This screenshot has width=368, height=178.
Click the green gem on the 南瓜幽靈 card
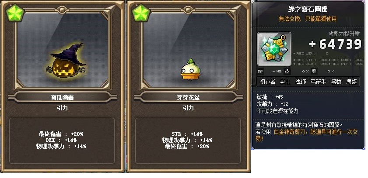[x=15, y=14]
